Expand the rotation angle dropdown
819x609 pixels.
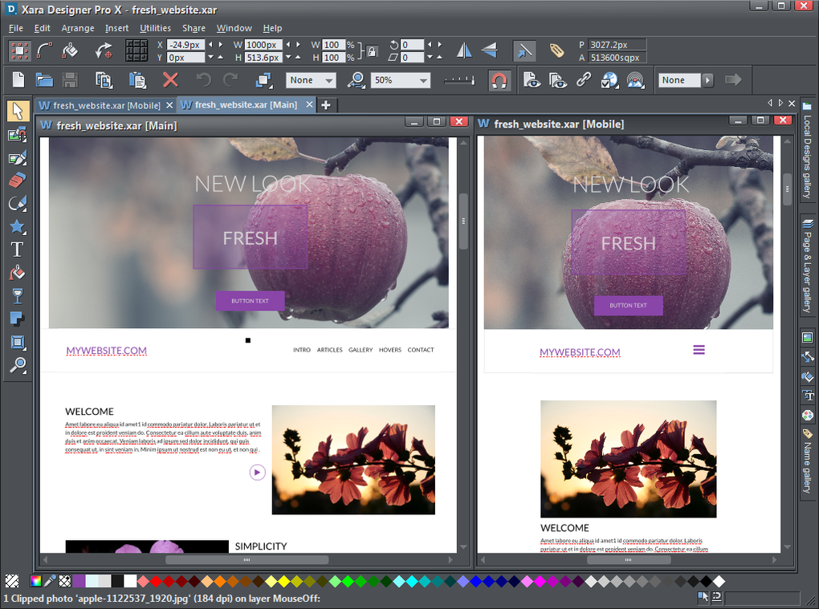[x=430, y=45]
